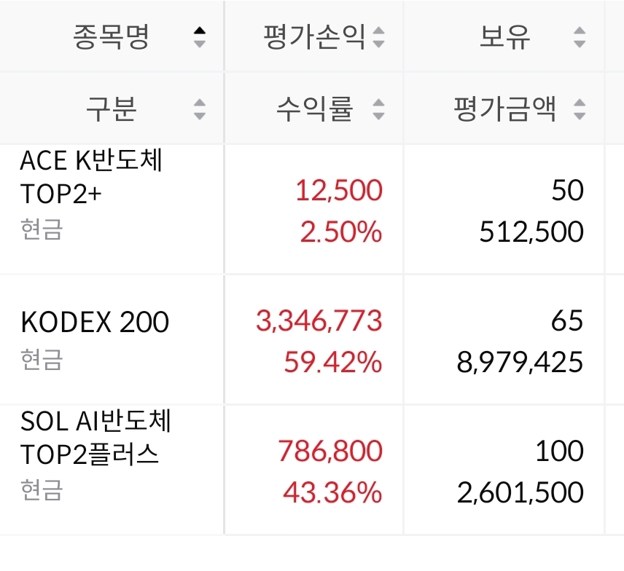Click the 보유 header text
This screenshot has height=571, width=624.
(x=504, y=36)
